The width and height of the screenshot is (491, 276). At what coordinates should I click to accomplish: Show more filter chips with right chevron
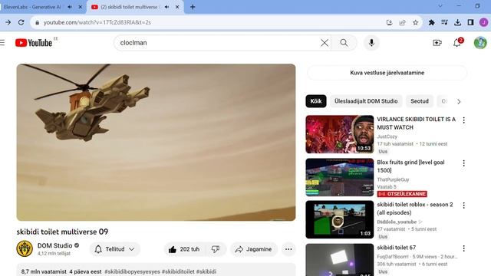tap(459, 101)
